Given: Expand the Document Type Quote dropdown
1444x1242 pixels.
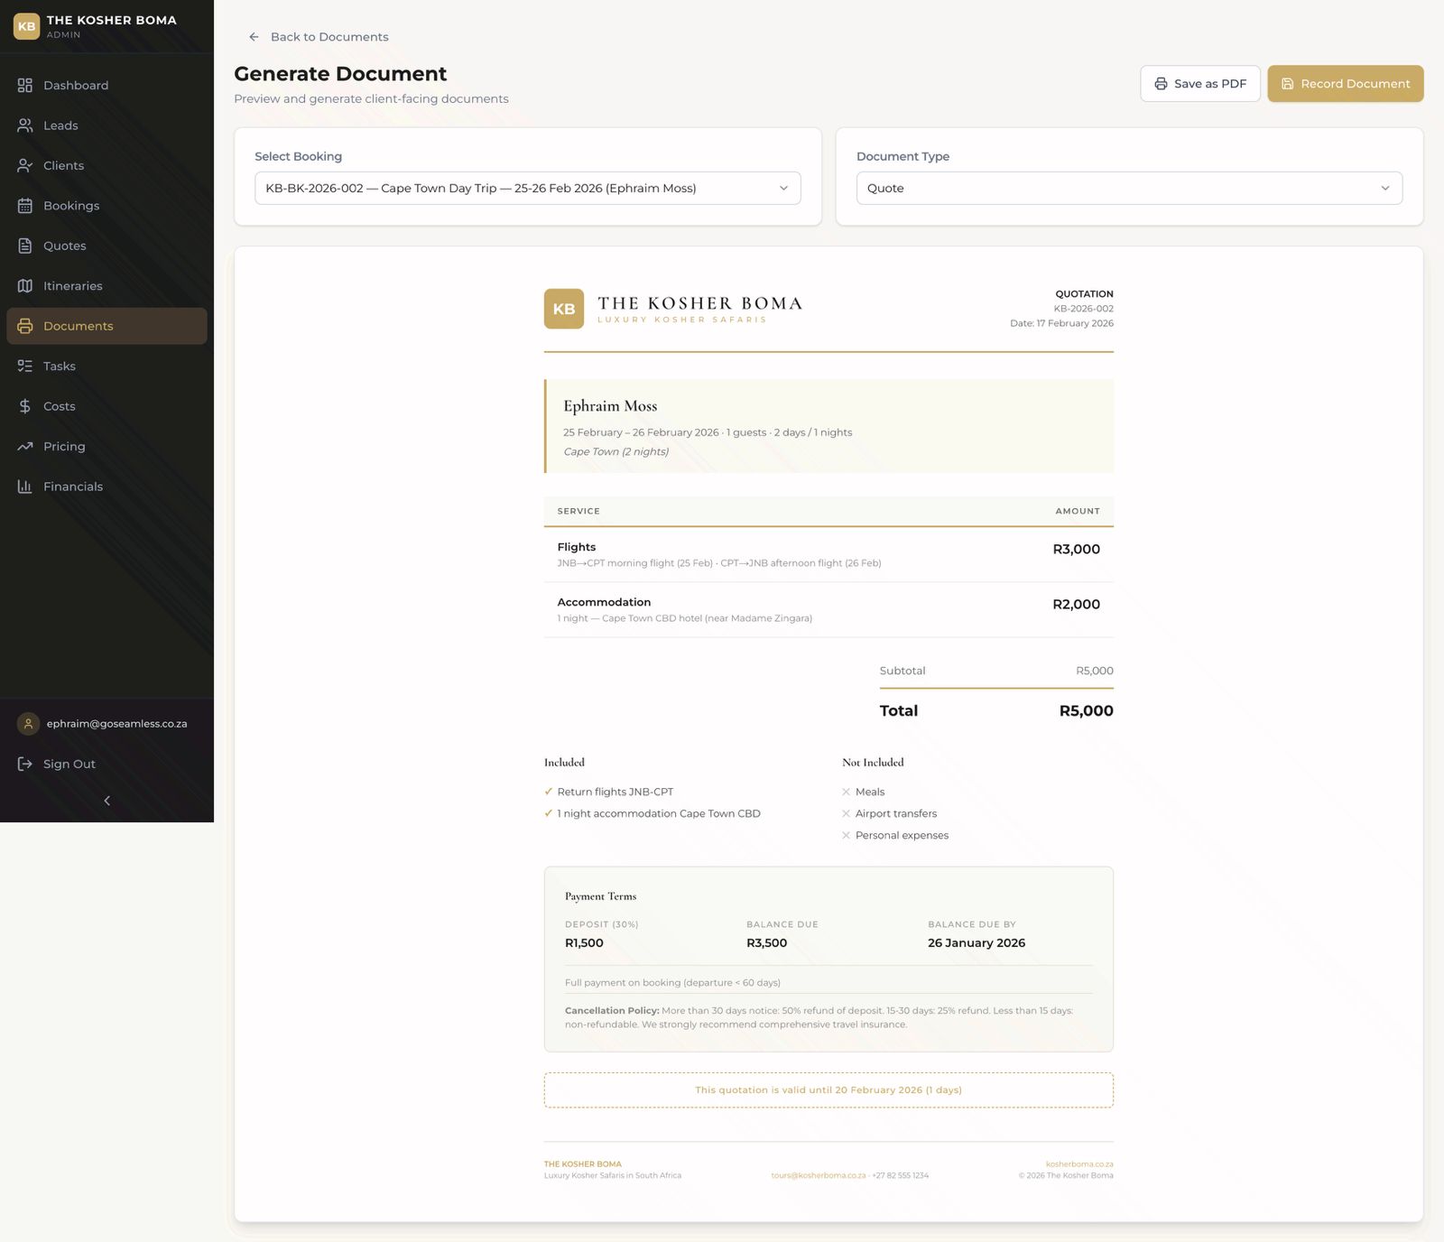Looking at the screenshot, I should [1128, 189].
